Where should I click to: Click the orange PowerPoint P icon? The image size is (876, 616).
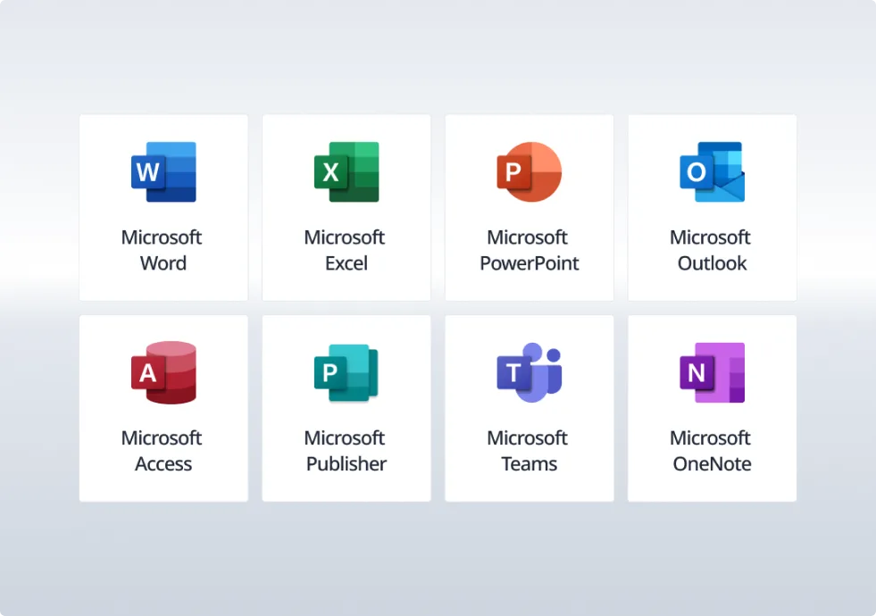(529, 172)
